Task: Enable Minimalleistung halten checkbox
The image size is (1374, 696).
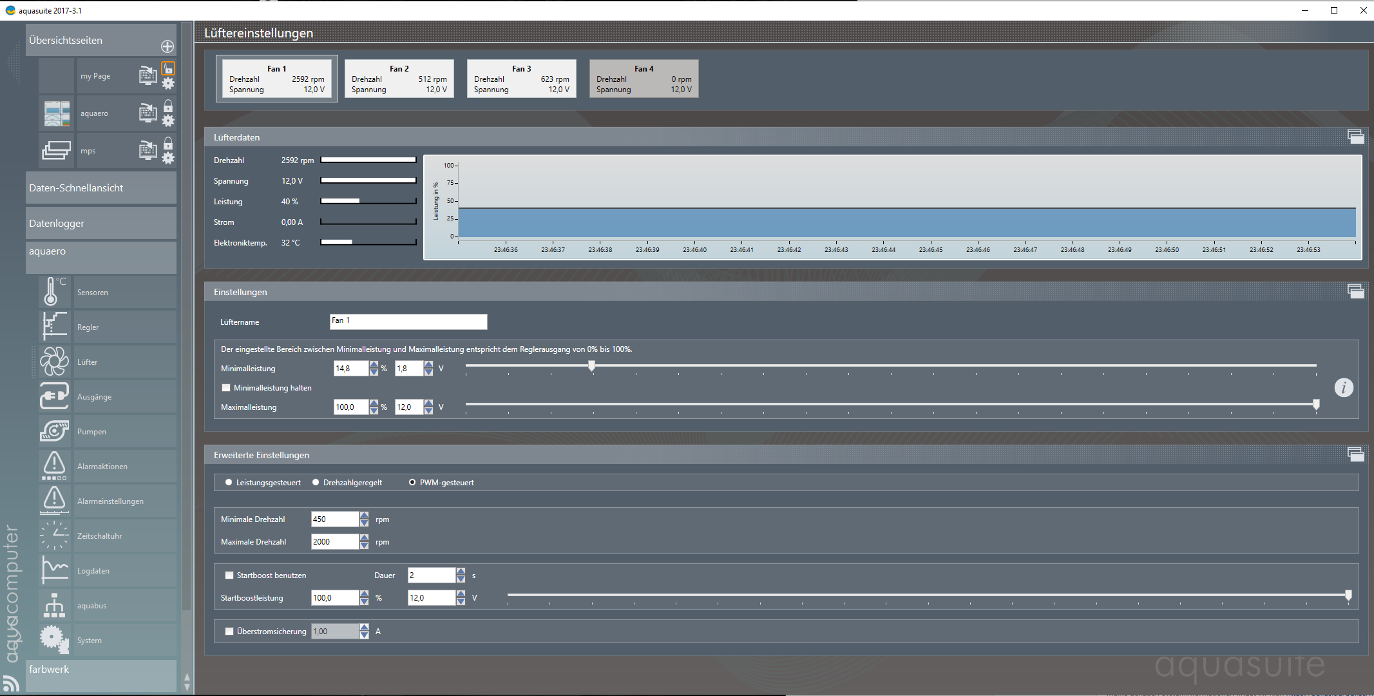Action: coord(226,388)
